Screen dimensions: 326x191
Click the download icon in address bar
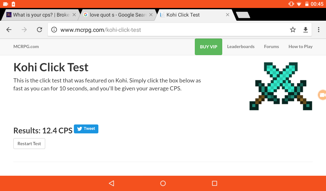point(305,30)
